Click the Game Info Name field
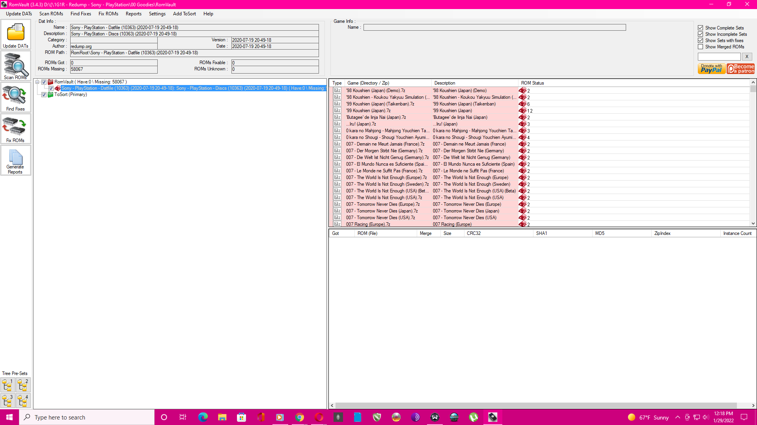757x425 pixels. tap(494, 28)
